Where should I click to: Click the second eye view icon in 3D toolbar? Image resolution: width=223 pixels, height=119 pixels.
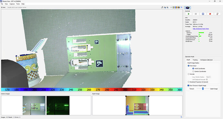click(167, 7)
